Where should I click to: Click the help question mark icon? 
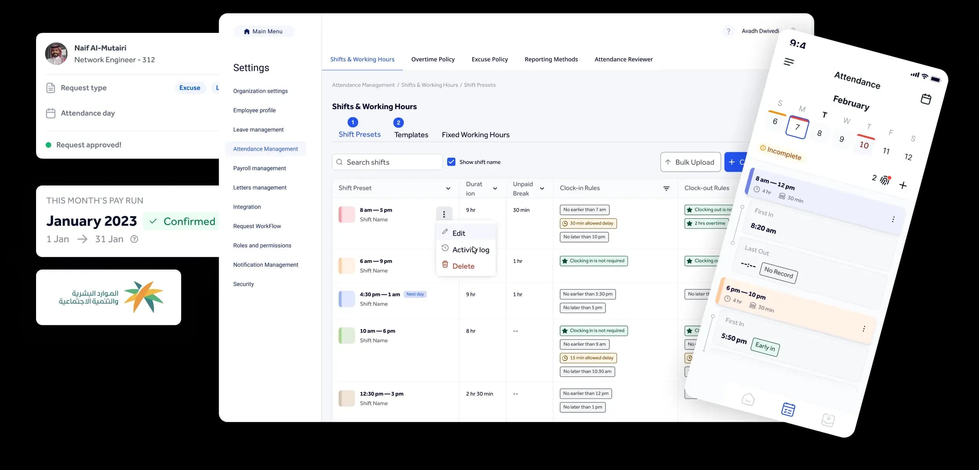click(728, 31)
